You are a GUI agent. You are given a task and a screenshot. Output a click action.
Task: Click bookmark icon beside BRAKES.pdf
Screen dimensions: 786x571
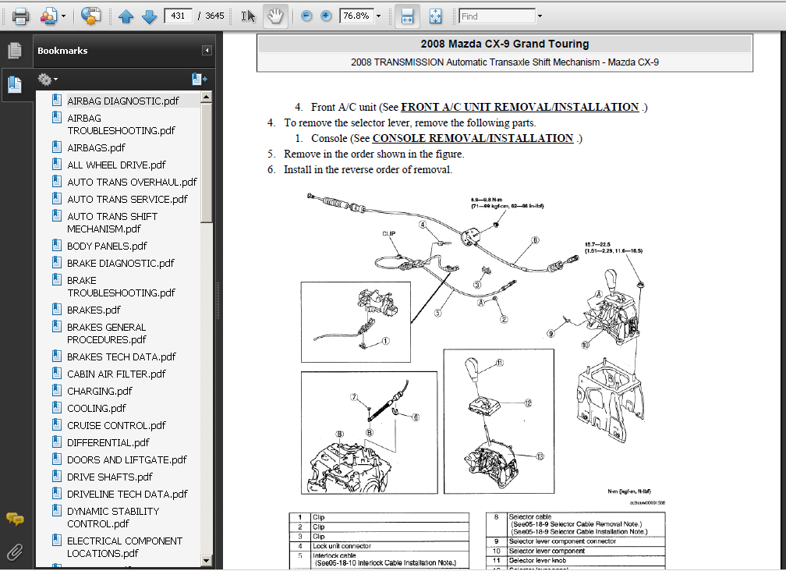pyautogui.click(x=57, y=310)
